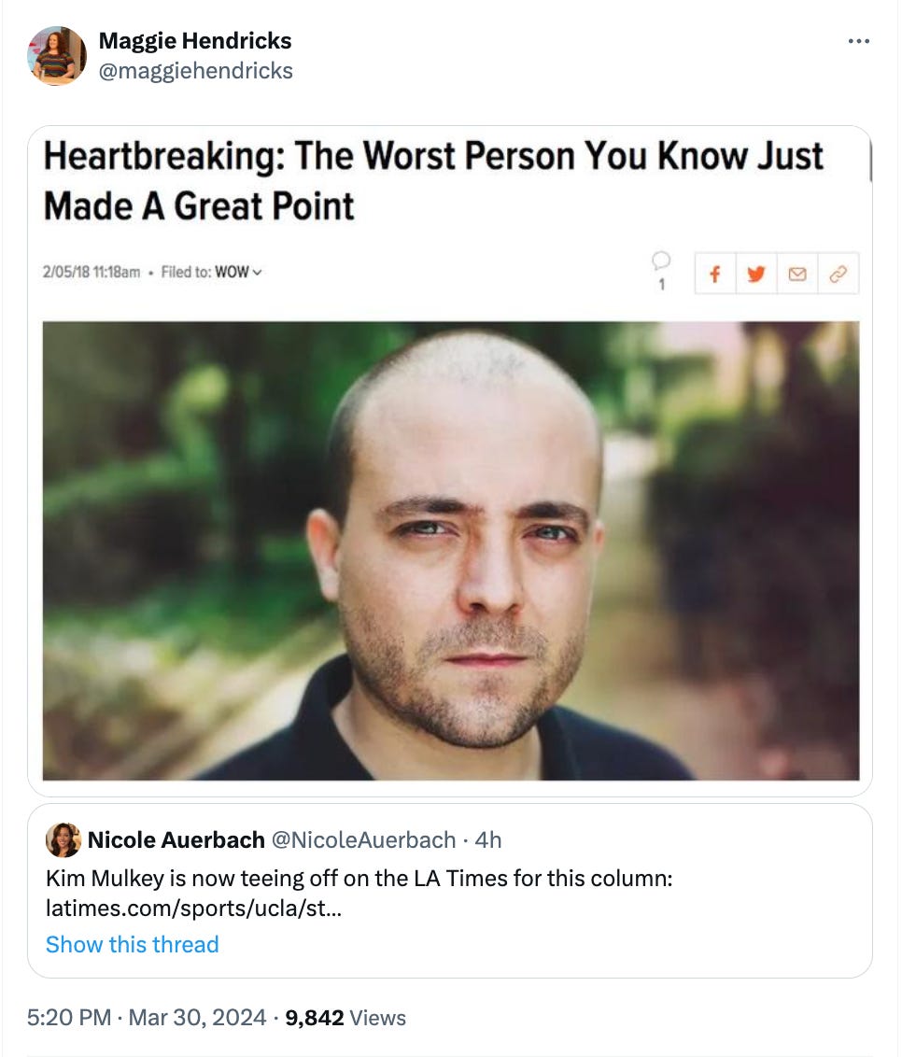Image resolution: width=902 pixels, height=1057 pixels.
Task: Click the @maggiehendricks handle
Action: tap(195, 71)
